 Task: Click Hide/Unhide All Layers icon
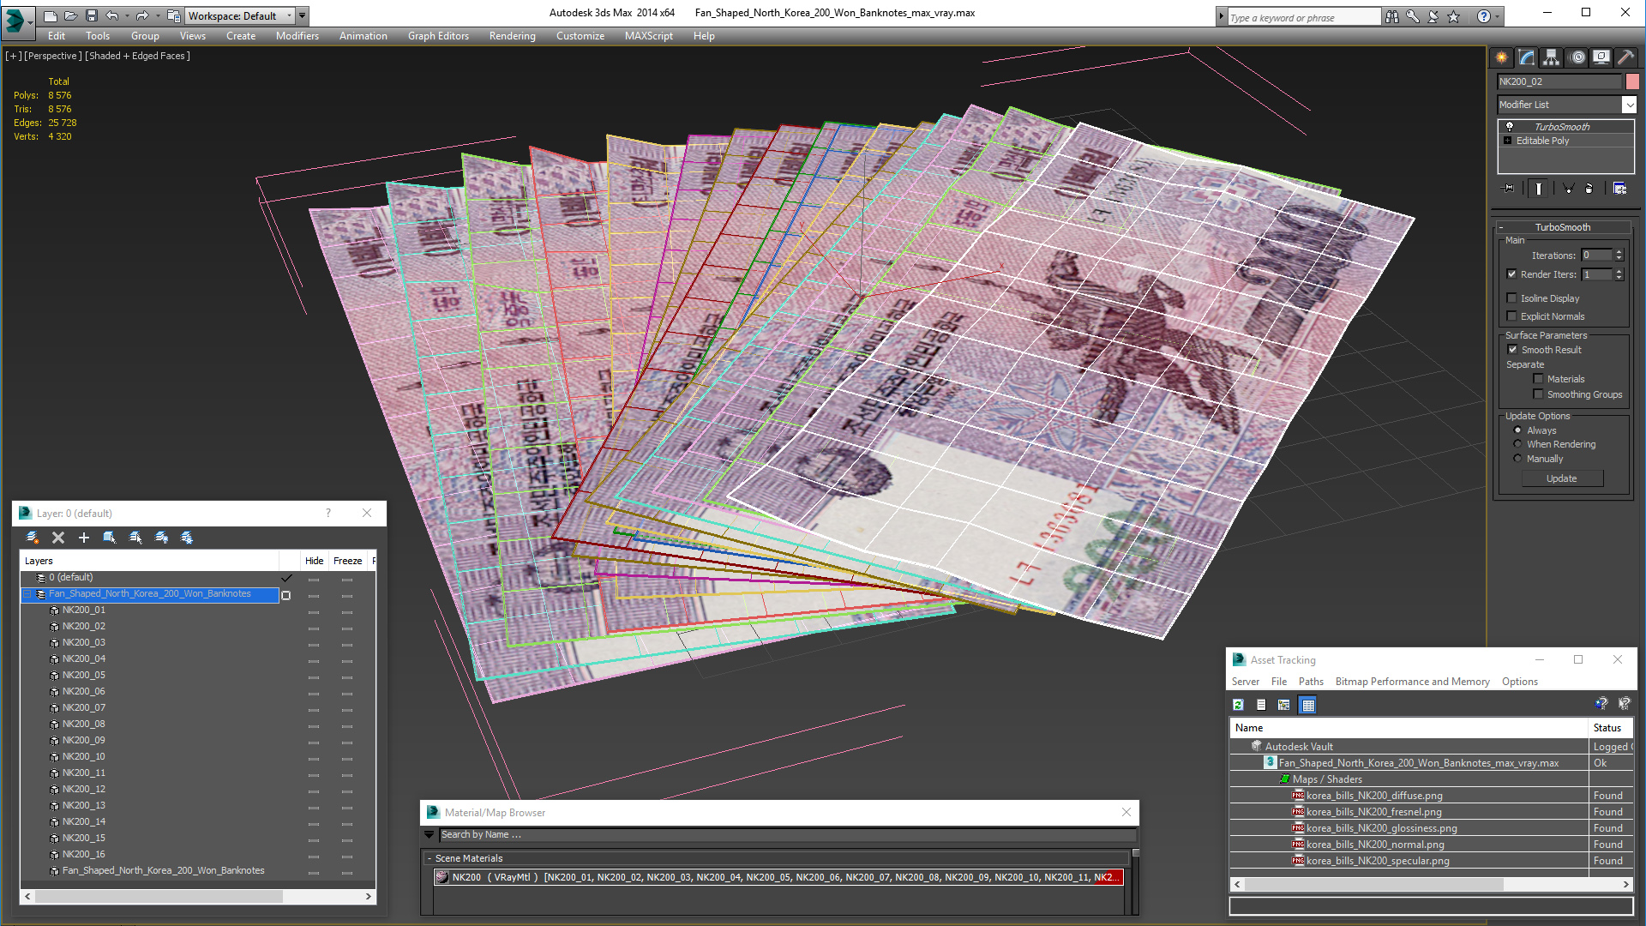click(161, 538)
